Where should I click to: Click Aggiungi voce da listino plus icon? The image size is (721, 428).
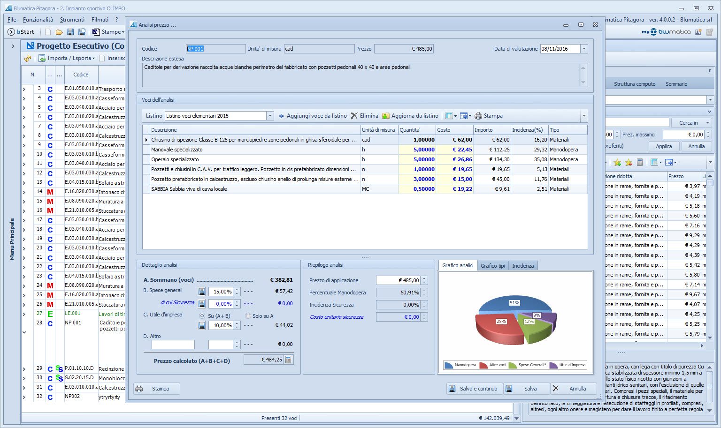(282, 116)
